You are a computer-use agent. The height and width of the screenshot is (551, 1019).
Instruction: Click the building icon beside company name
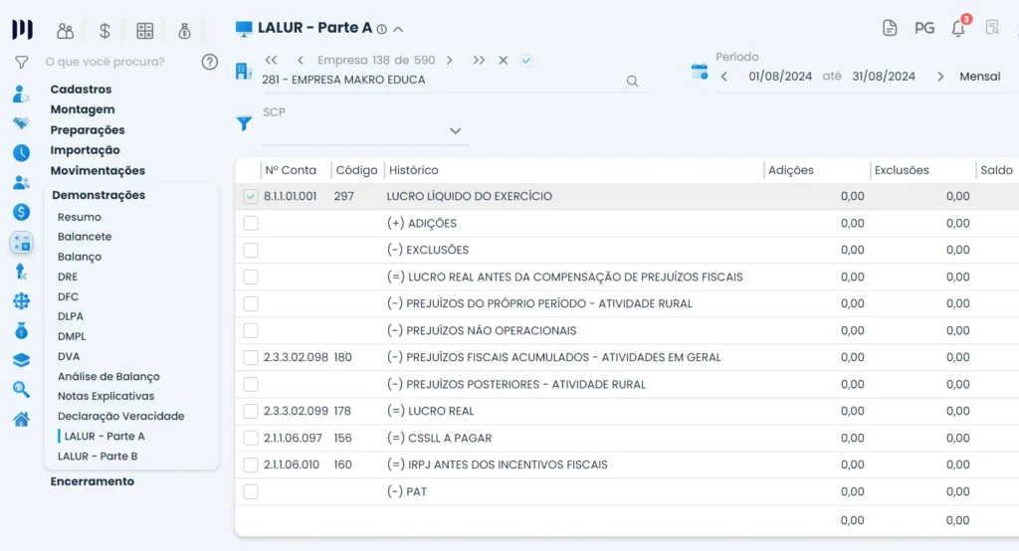pyautogui.click(x=243, y=72)
